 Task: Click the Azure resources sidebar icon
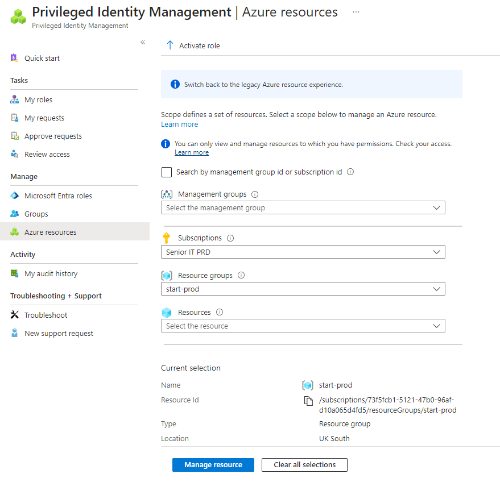tap(14, 231)
